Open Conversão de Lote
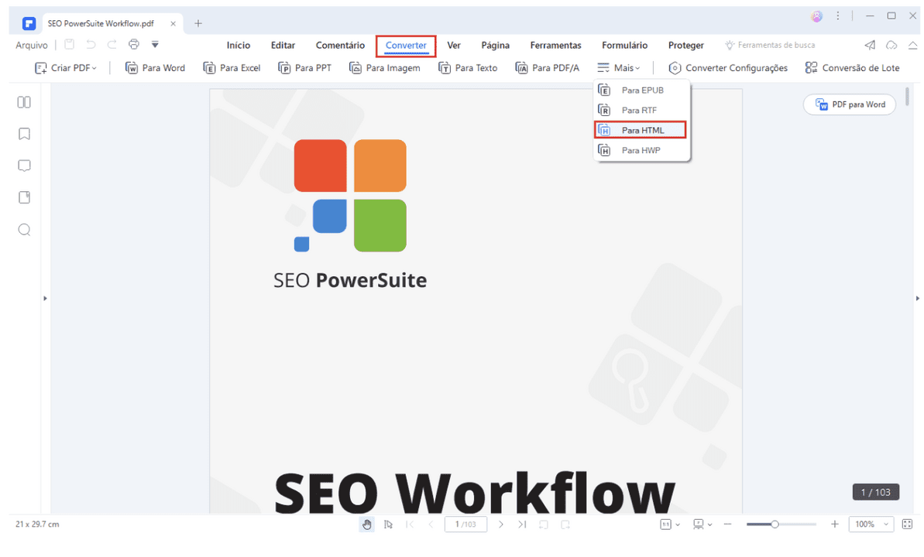924x557 pixels. click(x=852, y=68)
